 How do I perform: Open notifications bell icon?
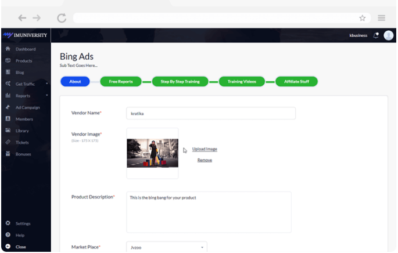coord(376,35)
